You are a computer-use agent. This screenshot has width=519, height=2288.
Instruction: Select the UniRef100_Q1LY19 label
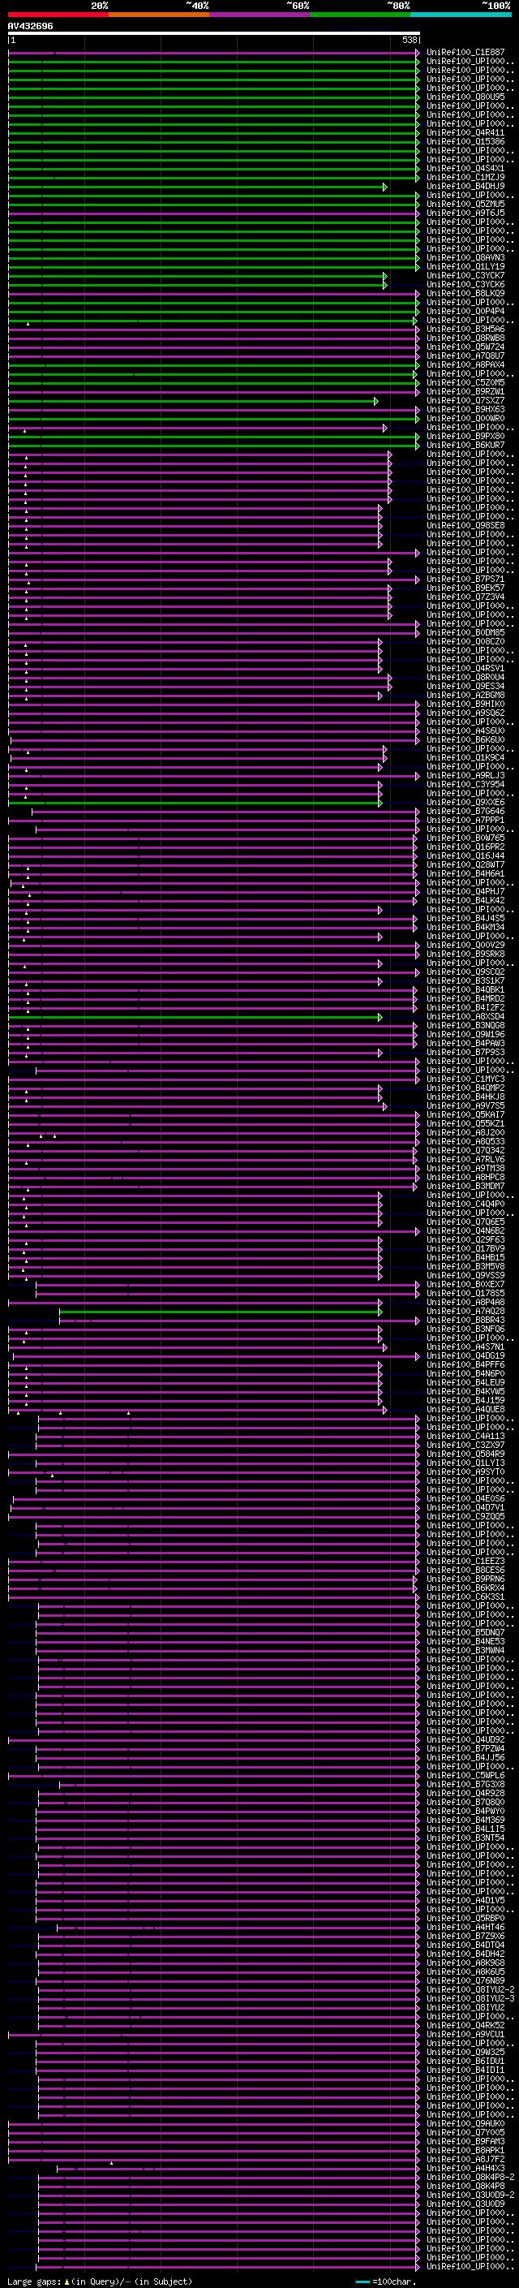[465, 266]
